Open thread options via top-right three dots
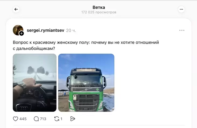The width and height of the screenshot is (197, 128). tap(181, 9)
